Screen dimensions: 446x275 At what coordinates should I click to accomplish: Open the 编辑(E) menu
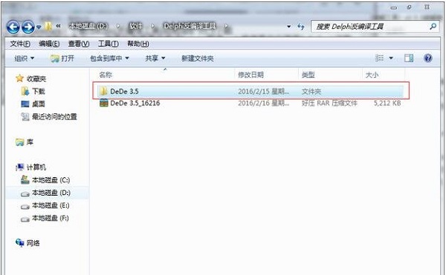tap(49, 44)
